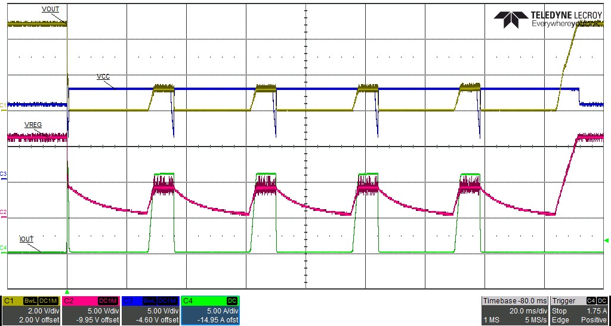Click the trigger level arrow on right edge
Viewport: 611px width, 326px height.
pyautogui.click(x=607, y=240)
